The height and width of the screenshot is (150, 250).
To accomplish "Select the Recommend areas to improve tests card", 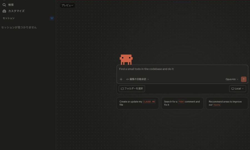I will pyautogui.click(x=227, y=103).
